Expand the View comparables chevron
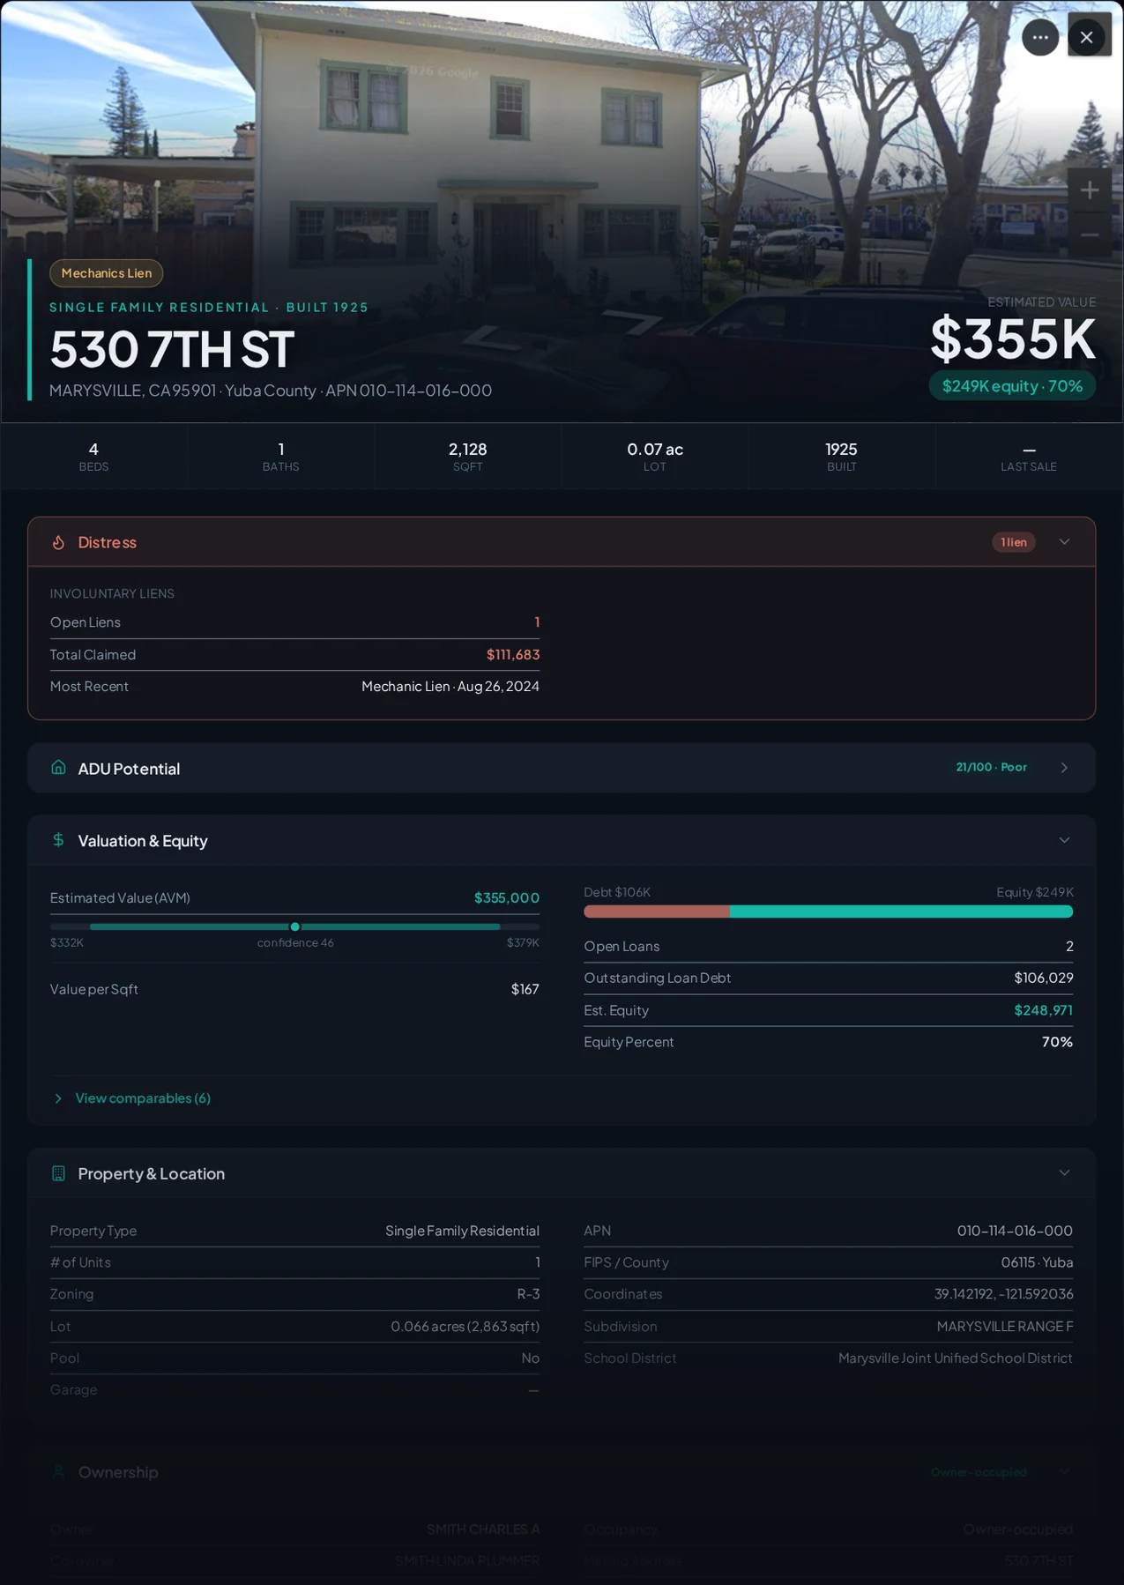Image resolution: width=1124 pixels, height=1585 pixels. coord(58,1098)
